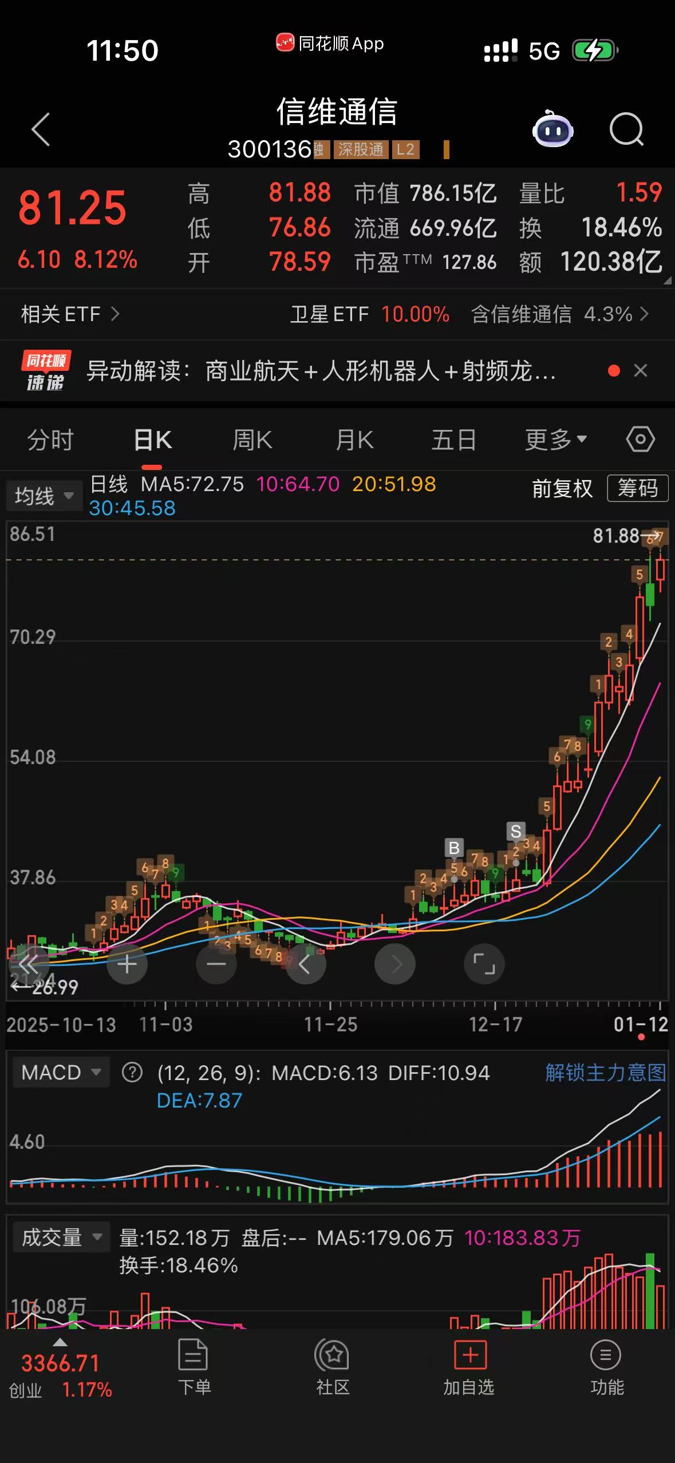Tap the 换 18.46% turnover value
This screenshot has width=675, height=1463.
click(x=591, y=228)
